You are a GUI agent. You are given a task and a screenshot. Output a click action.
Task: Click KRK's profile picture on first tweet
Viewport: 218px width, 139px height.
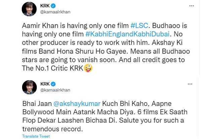29,10
